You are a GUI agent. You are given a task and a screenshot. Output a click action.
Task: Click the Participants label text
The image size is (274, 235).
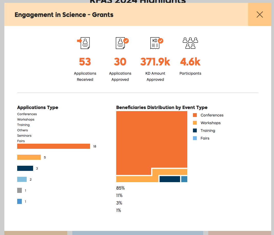[x=190, y=73]
